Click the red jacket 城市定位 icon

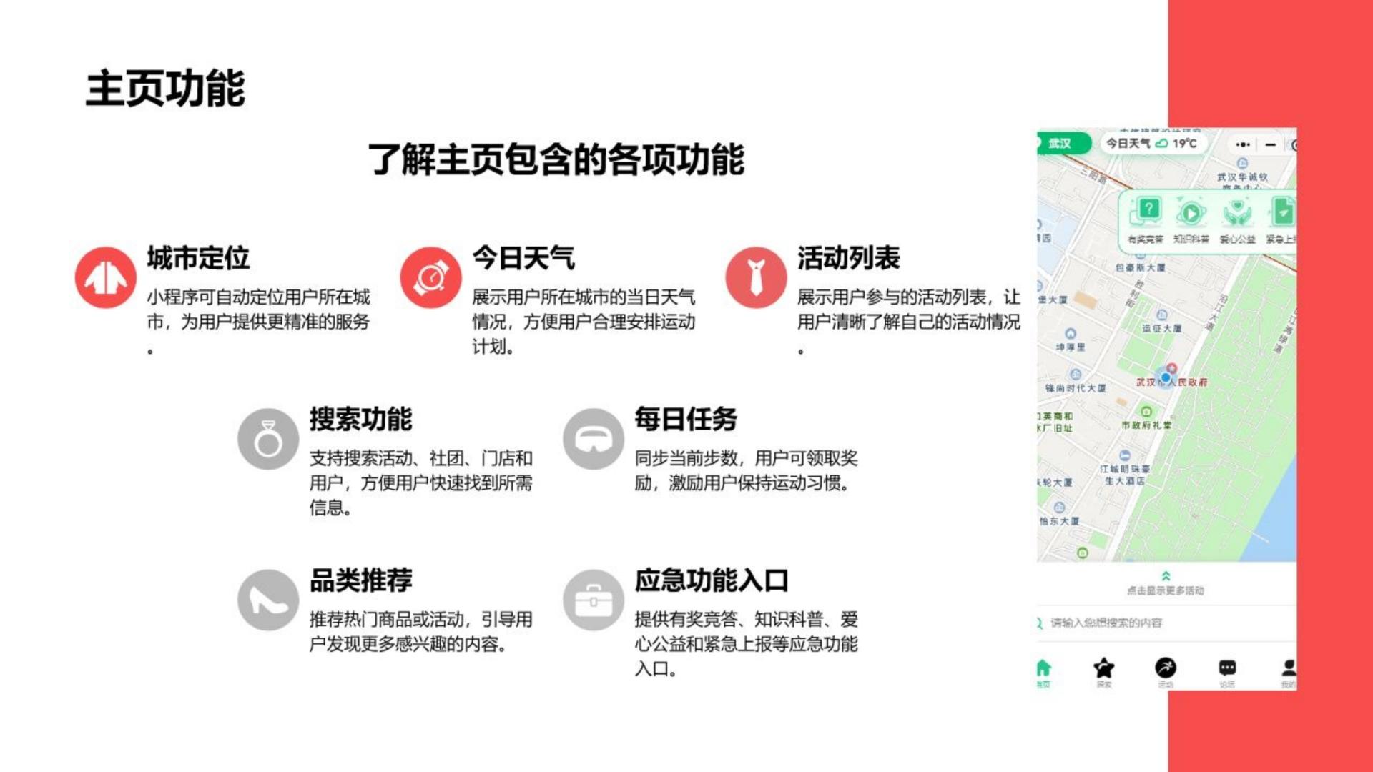point(106,278)
